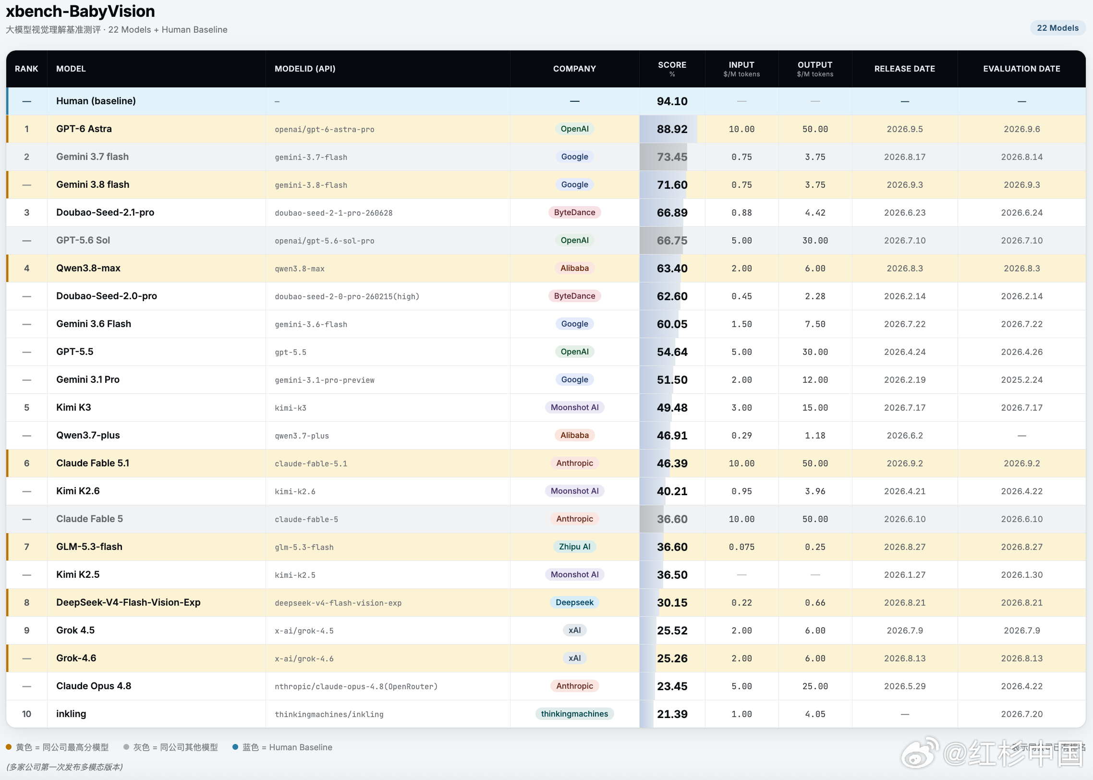Click the score 66.75
1093x780 pixels.
672,241
